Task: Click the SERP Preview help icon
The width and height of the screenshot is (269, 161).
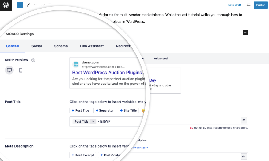Action: (x=33, y=60)
